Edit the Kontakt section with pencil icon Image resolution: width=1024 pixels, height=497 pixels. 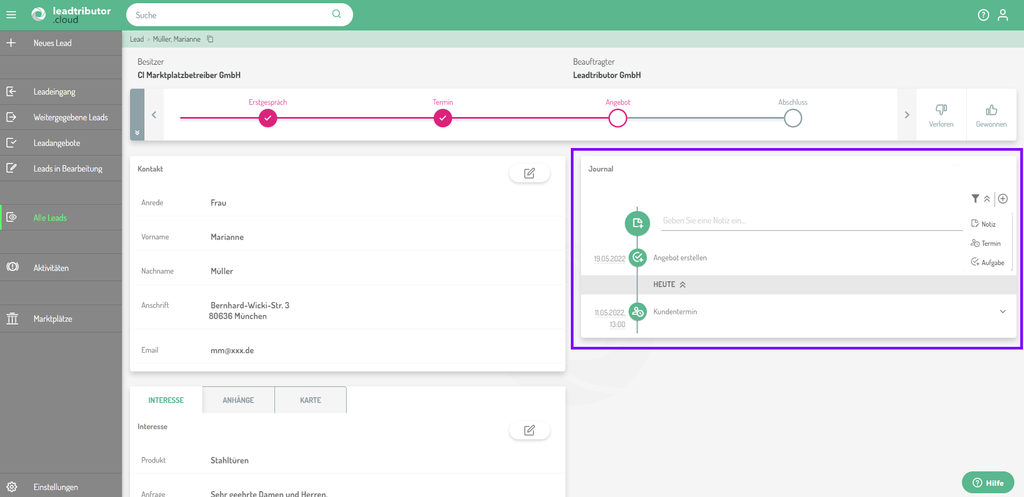pos(529,173)
